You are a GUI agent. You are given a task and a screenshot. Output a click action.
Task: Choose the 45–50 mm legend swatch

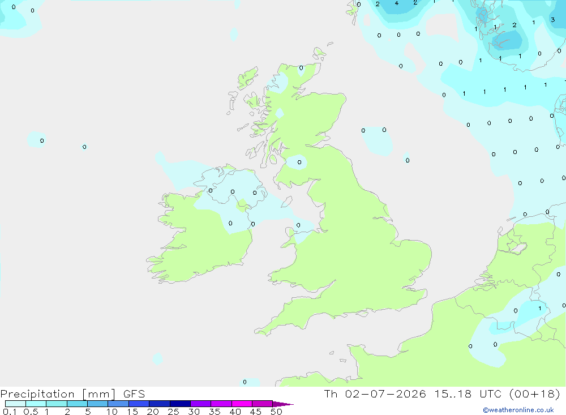pyautogui.click(x=263, y=404)
